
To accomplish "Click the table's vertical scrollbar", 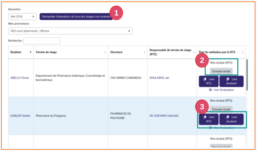I will (x=247, y=75).
